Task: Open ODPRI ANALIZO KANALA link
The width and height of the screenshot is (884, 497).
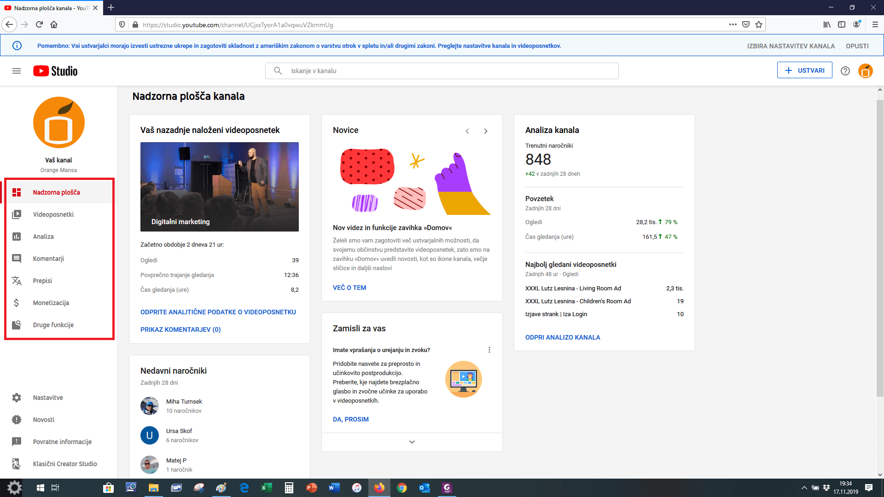Action: [563, 337]
